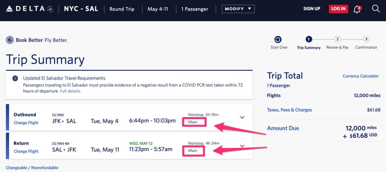Change Flight for the Return leg
Image resolution: width=386 pixels, height=172 pixels.
[x=26, y=151]
